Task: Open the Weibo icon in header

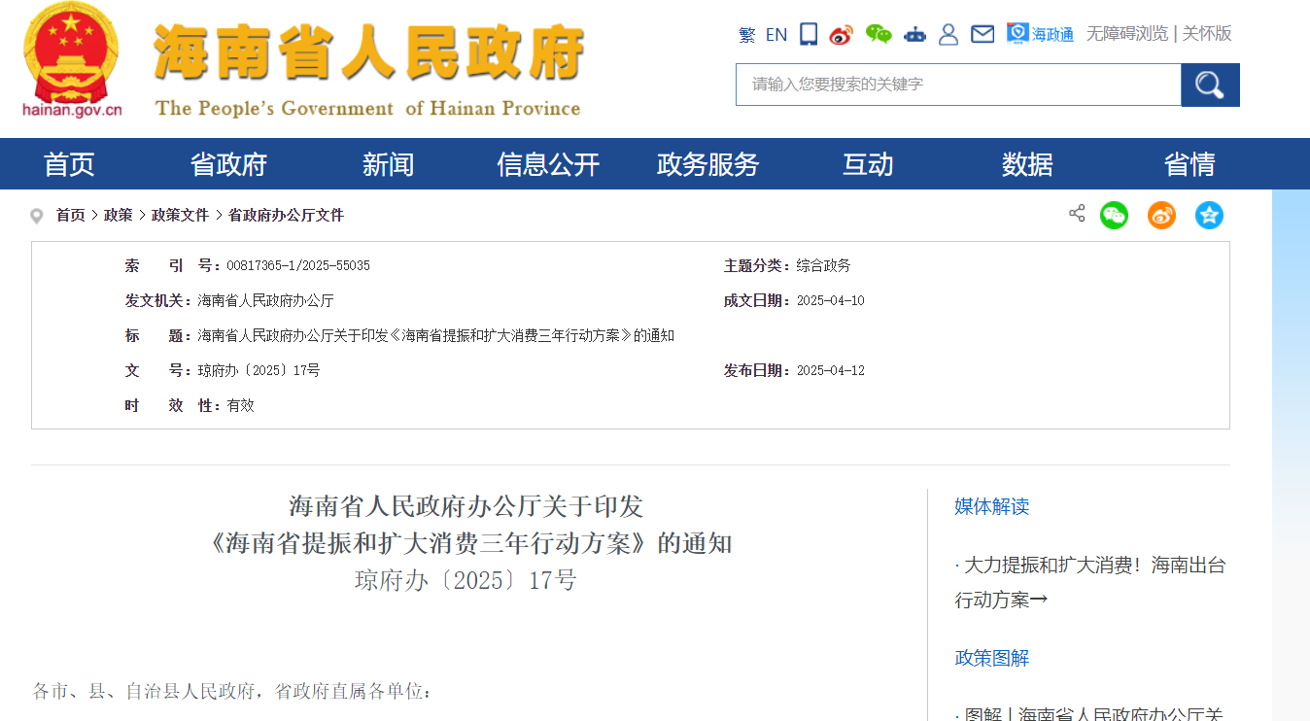Action: tap(841, 35)
